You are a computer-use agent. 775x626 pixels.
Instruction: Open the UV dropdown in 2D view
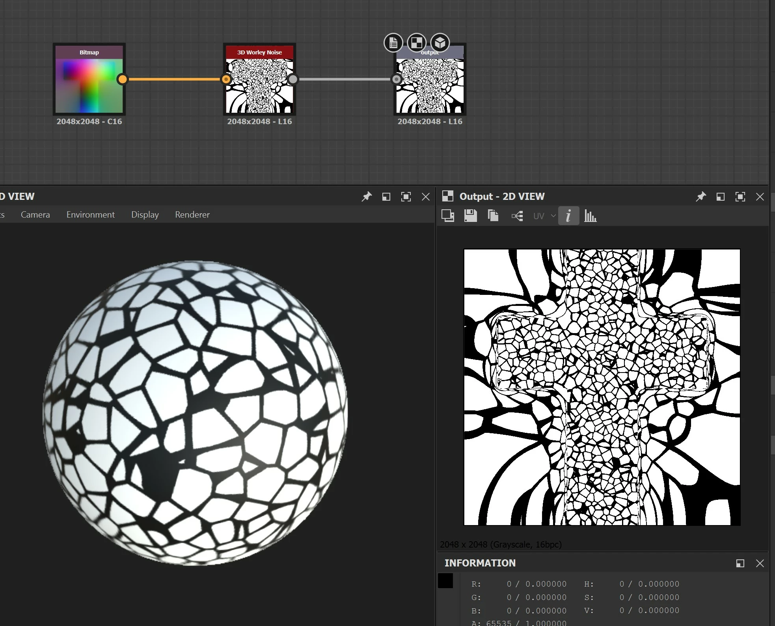(x=544, y=216)
